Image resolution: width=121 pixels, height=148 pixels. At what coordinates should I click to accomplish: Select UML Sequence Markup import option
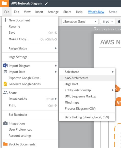(x=87, y=96)
